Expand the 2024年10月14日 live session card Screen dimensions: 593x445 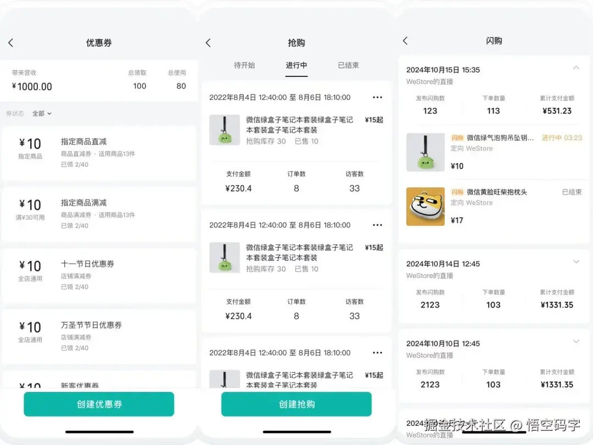click(x=576, y=262)
